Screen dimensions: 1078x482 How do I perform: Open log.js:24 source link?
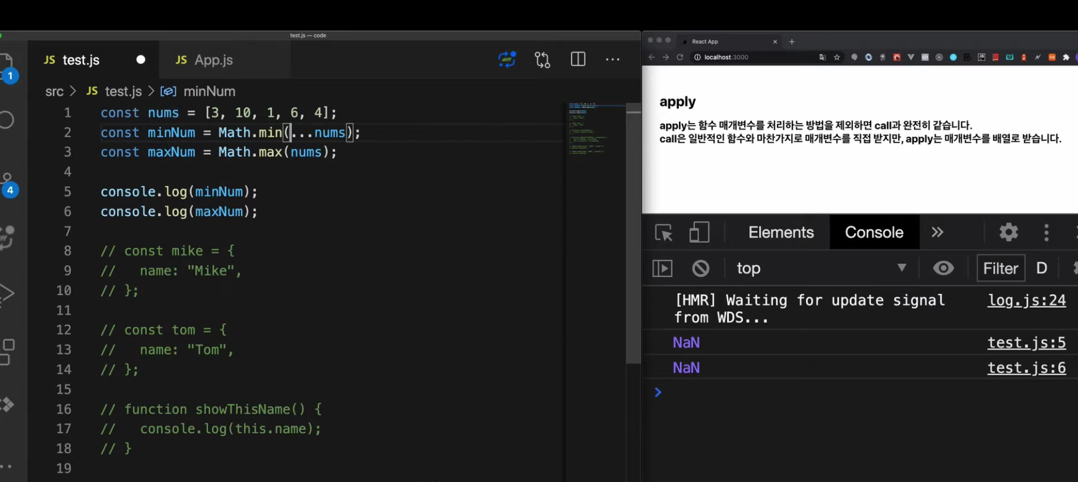[1026, 301]
